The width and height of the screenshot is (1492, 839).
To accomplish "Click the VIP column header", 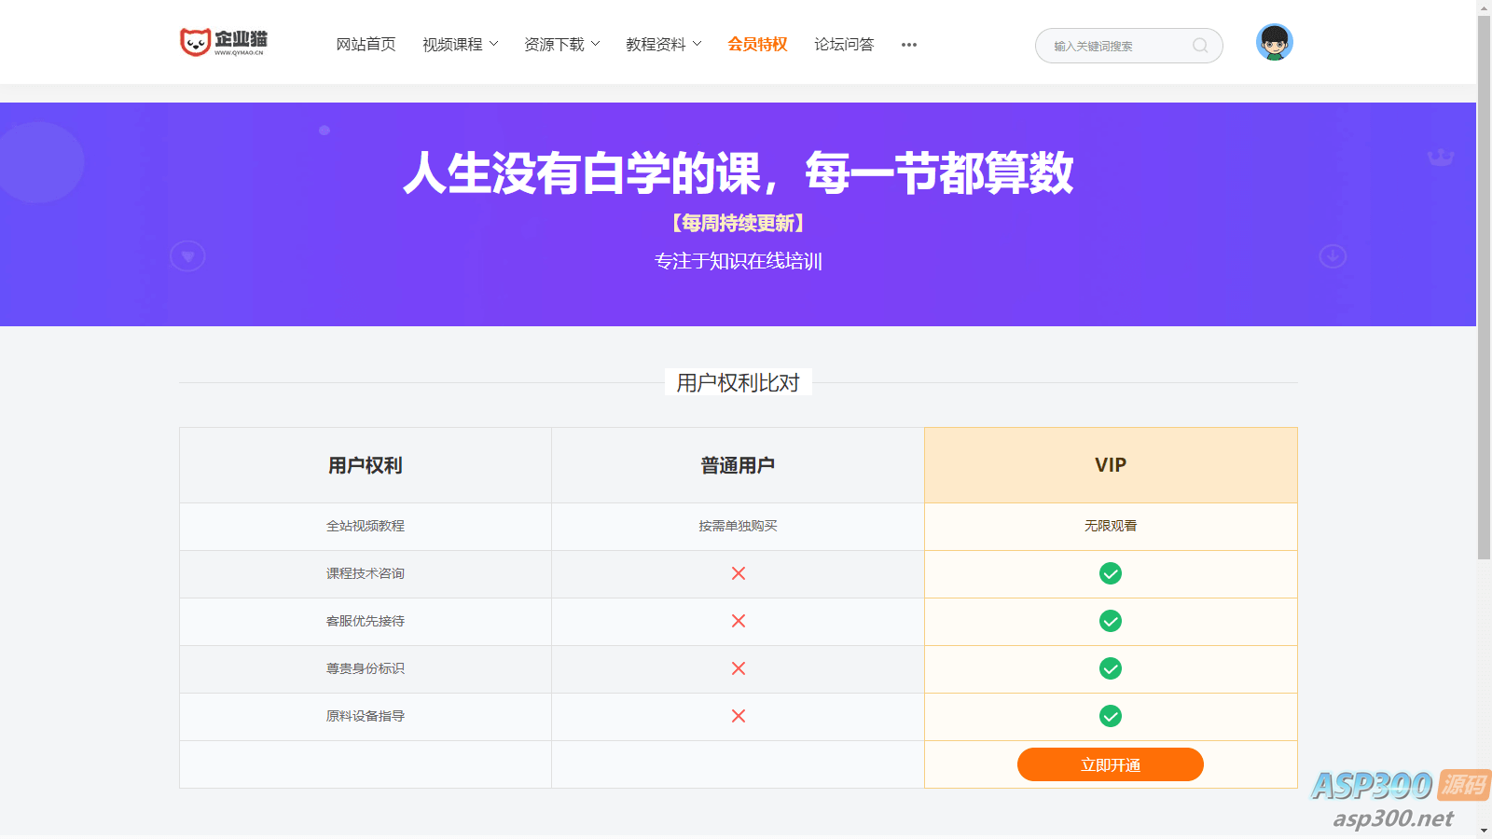I will 1111,465.
